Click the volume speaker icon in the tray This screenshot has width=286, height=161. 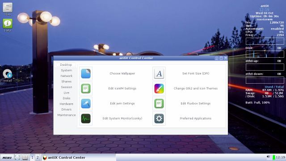point(268,157)
